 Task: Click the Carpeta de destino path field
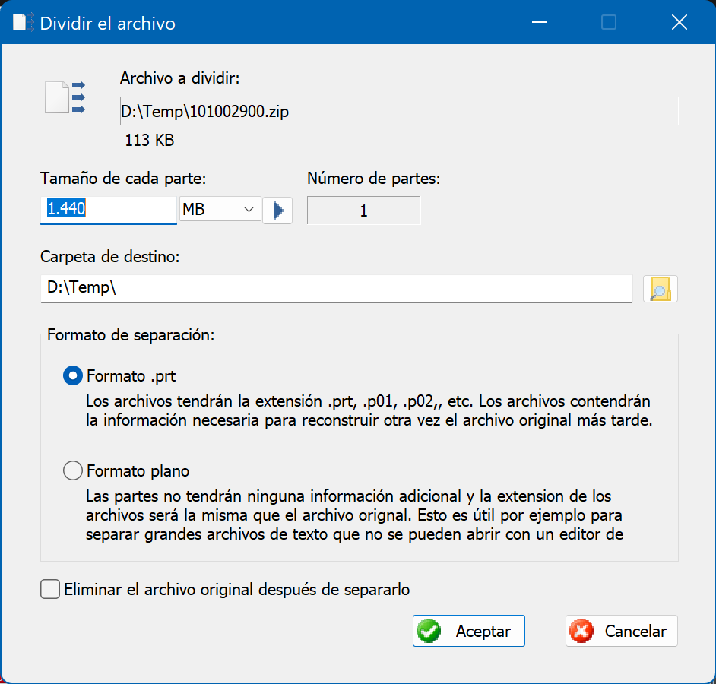[337, 289]
